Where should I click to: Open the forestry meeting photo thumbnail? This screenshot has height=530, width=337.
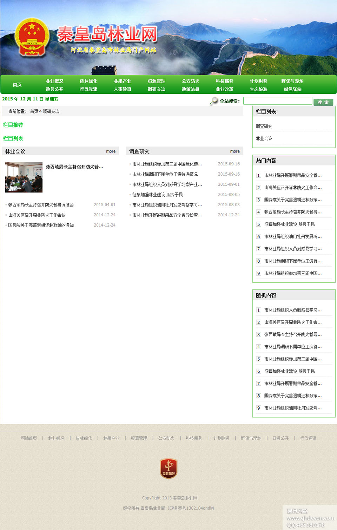point(24,177)
